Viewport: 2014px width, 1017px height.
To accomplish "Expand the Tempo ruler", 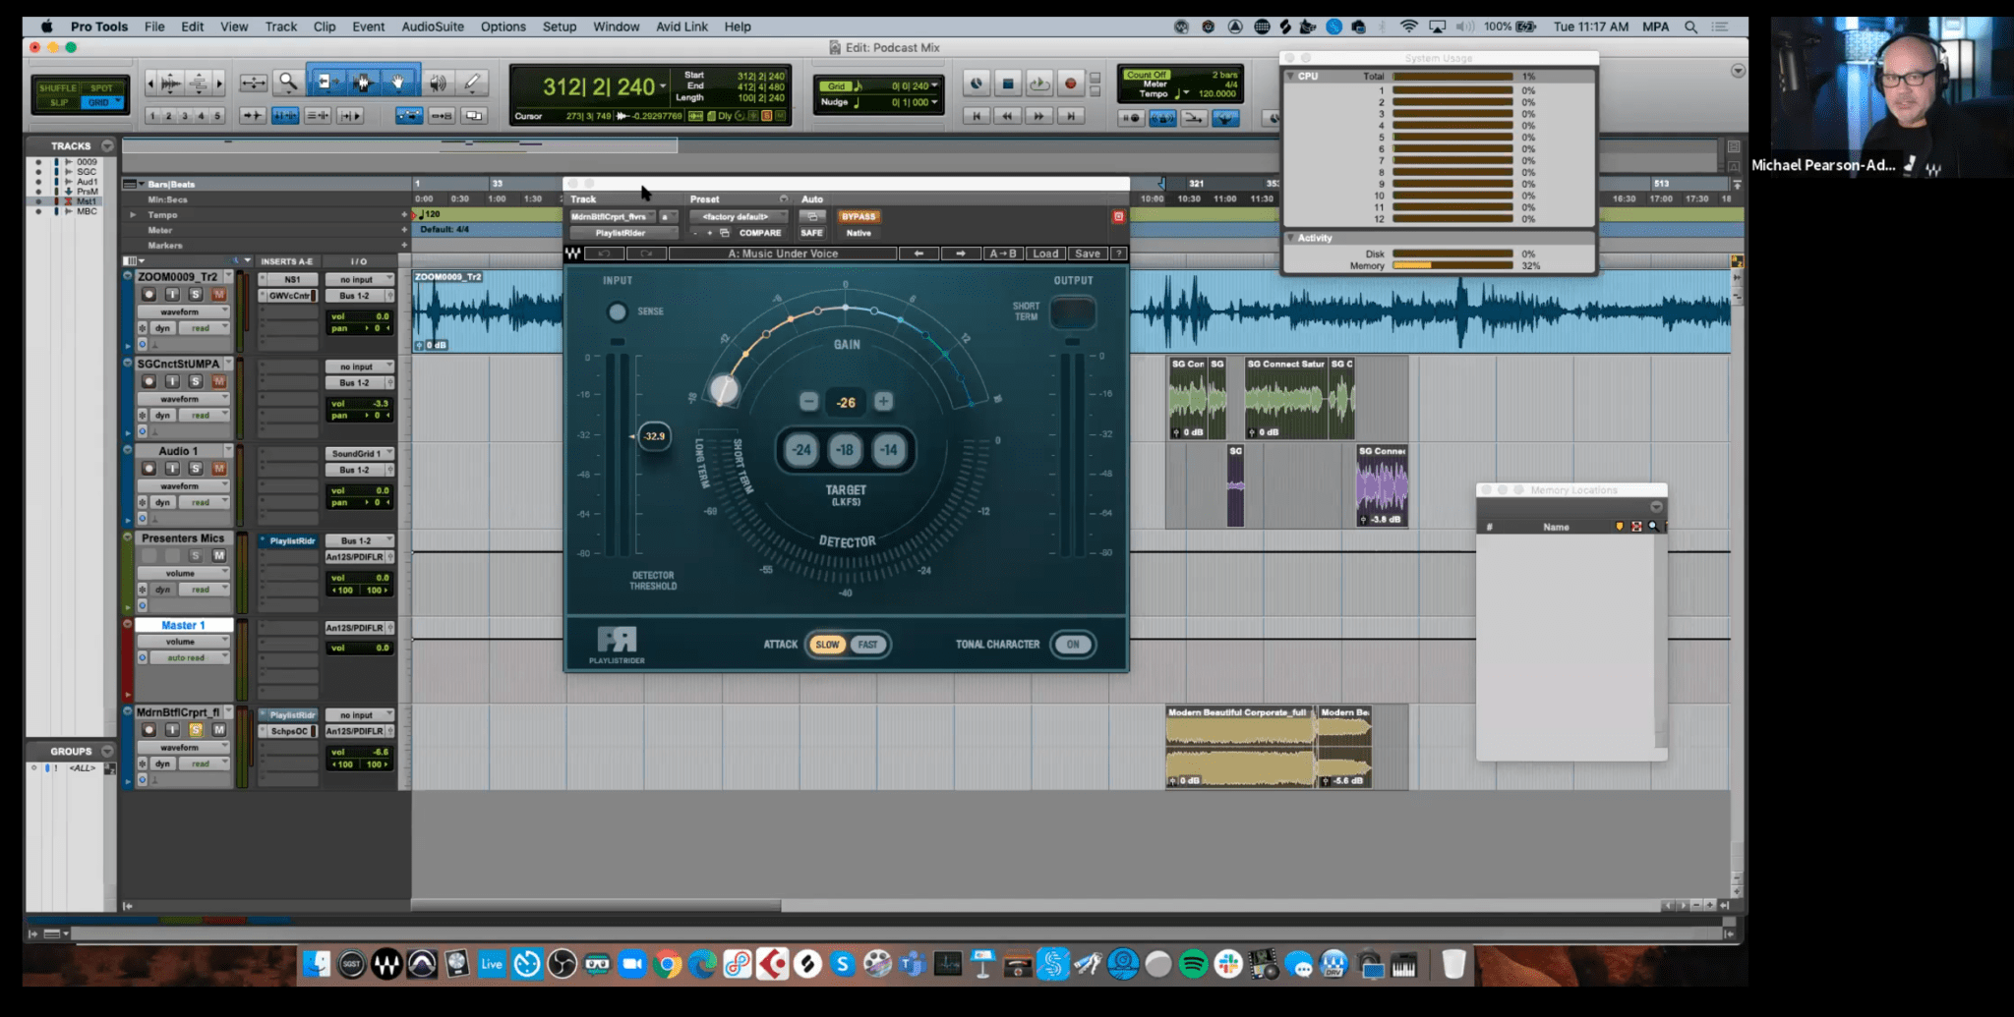I will click(x=133, y=214).
